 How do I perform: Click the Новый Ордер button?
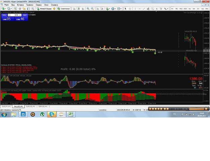[x=44, y=9]
